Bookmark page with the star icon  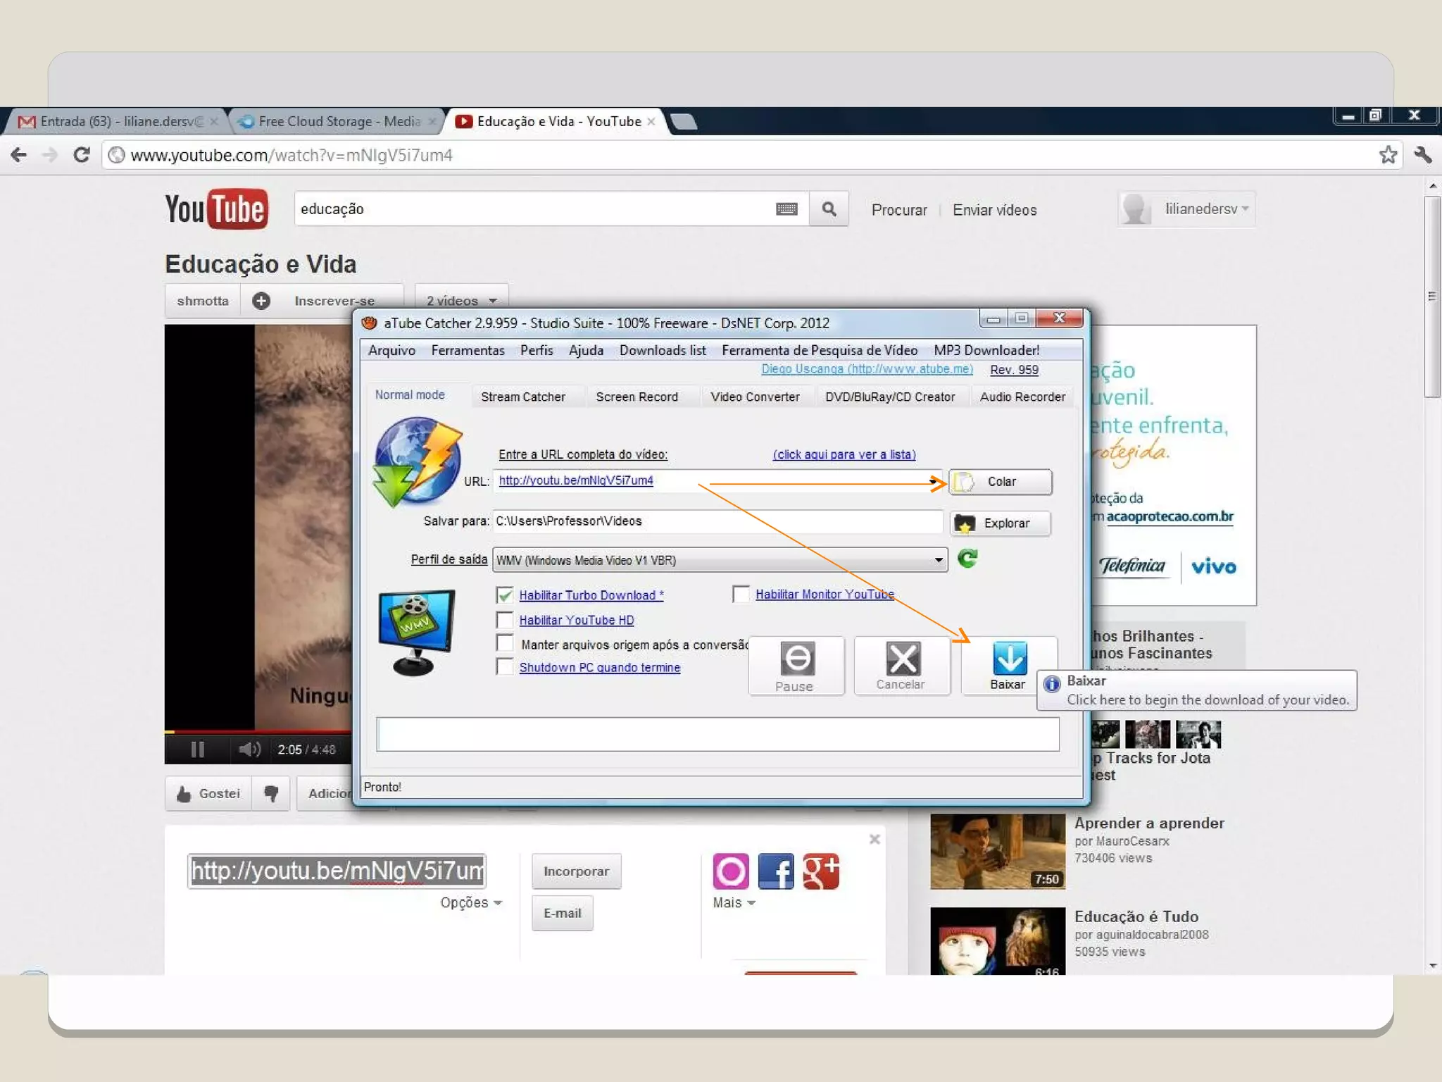(x=1387, y=155)
